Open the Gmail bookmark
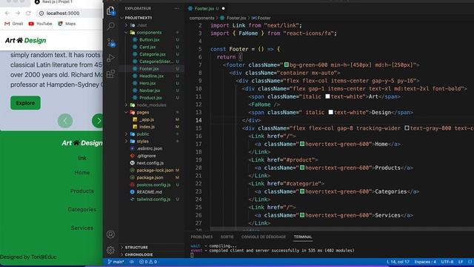Viewport: 474px width, 267px height. coord(14,24)
